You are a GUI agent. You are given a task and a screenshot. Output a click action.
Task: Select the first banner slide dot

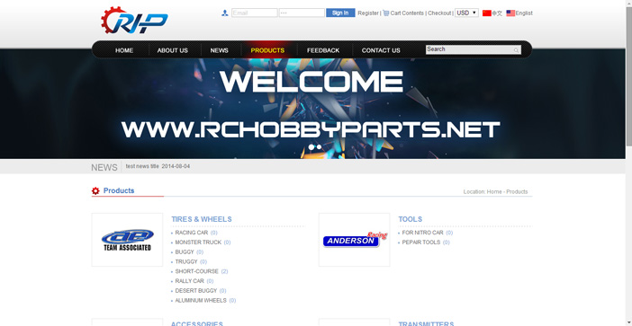coord(311,147)
